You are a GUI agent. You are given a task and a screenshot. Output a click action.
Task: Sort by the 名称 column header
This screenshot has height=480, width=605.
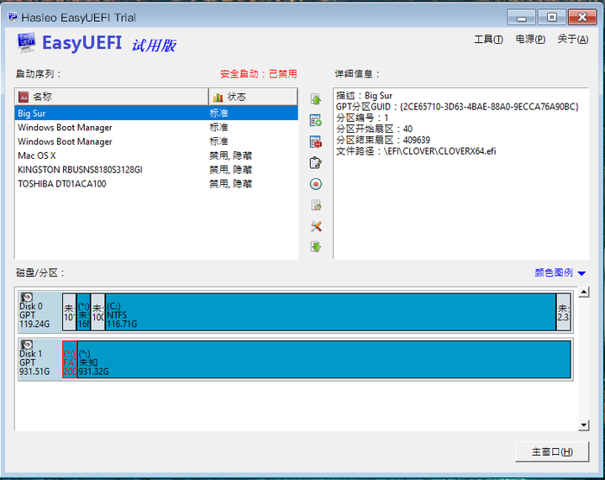(112, 97)
